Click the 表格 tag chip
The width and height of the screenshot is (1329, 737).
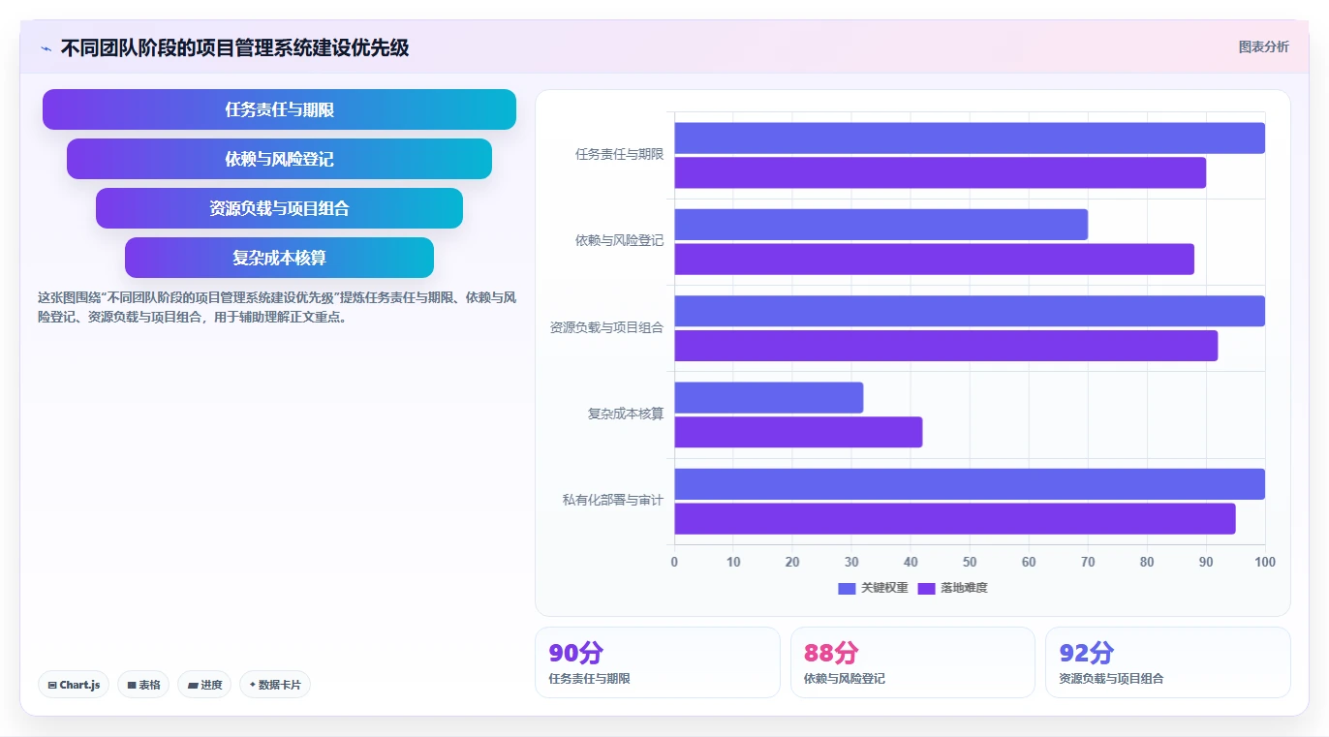click(x=143, y=685)
